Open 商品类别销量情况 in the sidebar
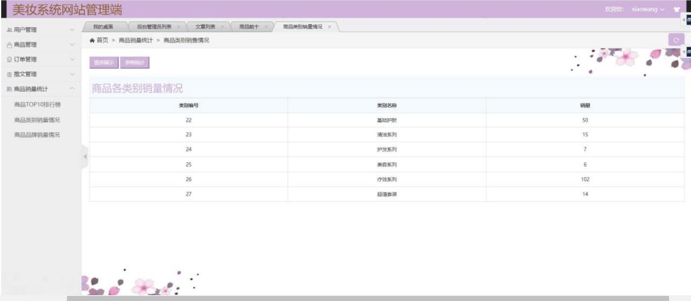Viewport: 691px width, 301px height. coord(37,120)
